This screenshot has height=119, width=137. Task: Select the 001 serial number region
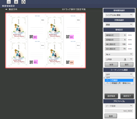35,37
